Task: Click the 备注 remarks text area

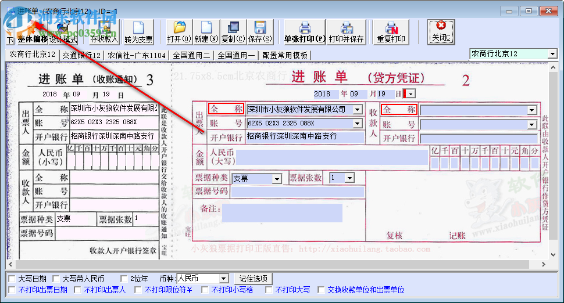Action: click(x=282, y=213)
